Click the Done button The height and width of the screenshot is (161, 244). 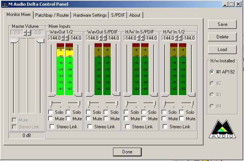127,152
